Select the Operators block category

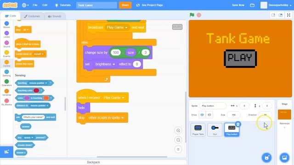(6, 82)
